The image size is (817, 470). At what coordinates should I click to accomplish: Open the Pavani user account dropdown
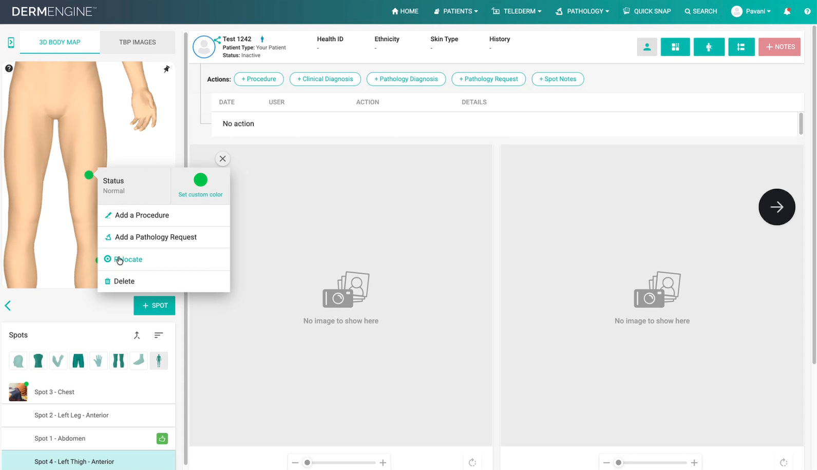click(x=751, y=11)
